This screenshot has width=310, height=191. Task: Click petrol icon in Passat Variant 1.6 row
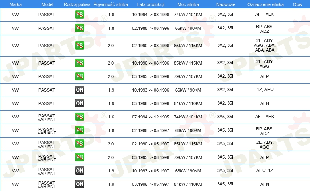pyautogui.click(x=79, y=117)
